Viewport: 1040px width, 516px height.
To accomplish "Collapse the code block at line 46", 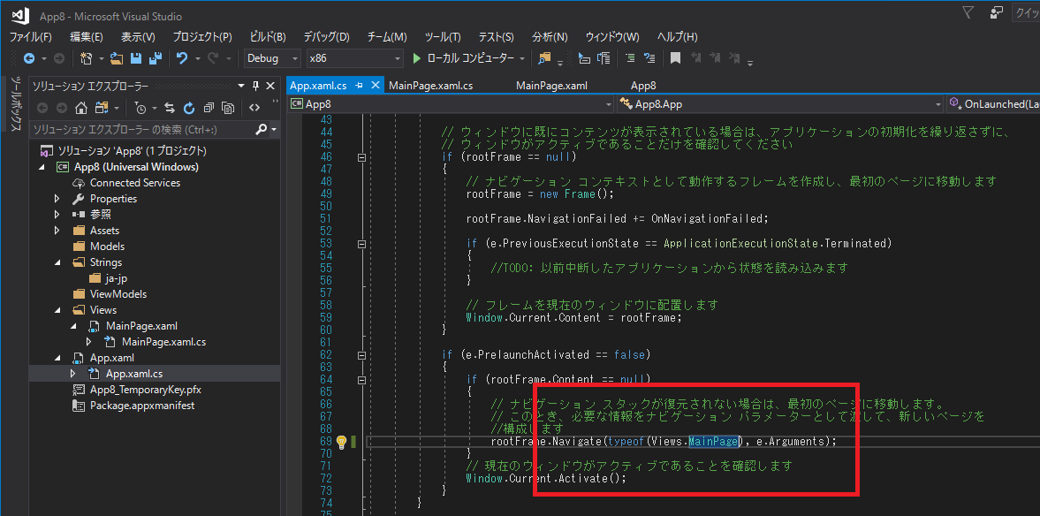I will (x=361, y=157).
